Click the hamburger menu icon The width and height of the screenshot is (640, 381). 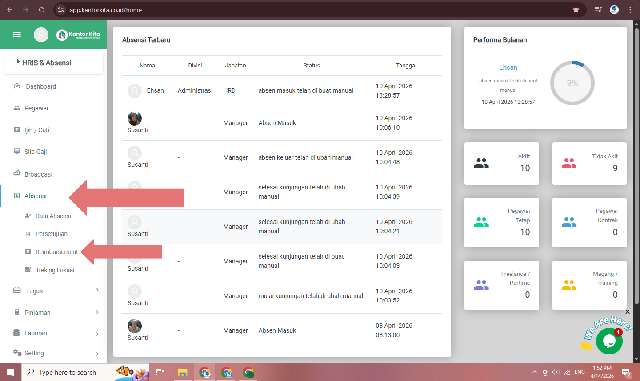[17, 35]
